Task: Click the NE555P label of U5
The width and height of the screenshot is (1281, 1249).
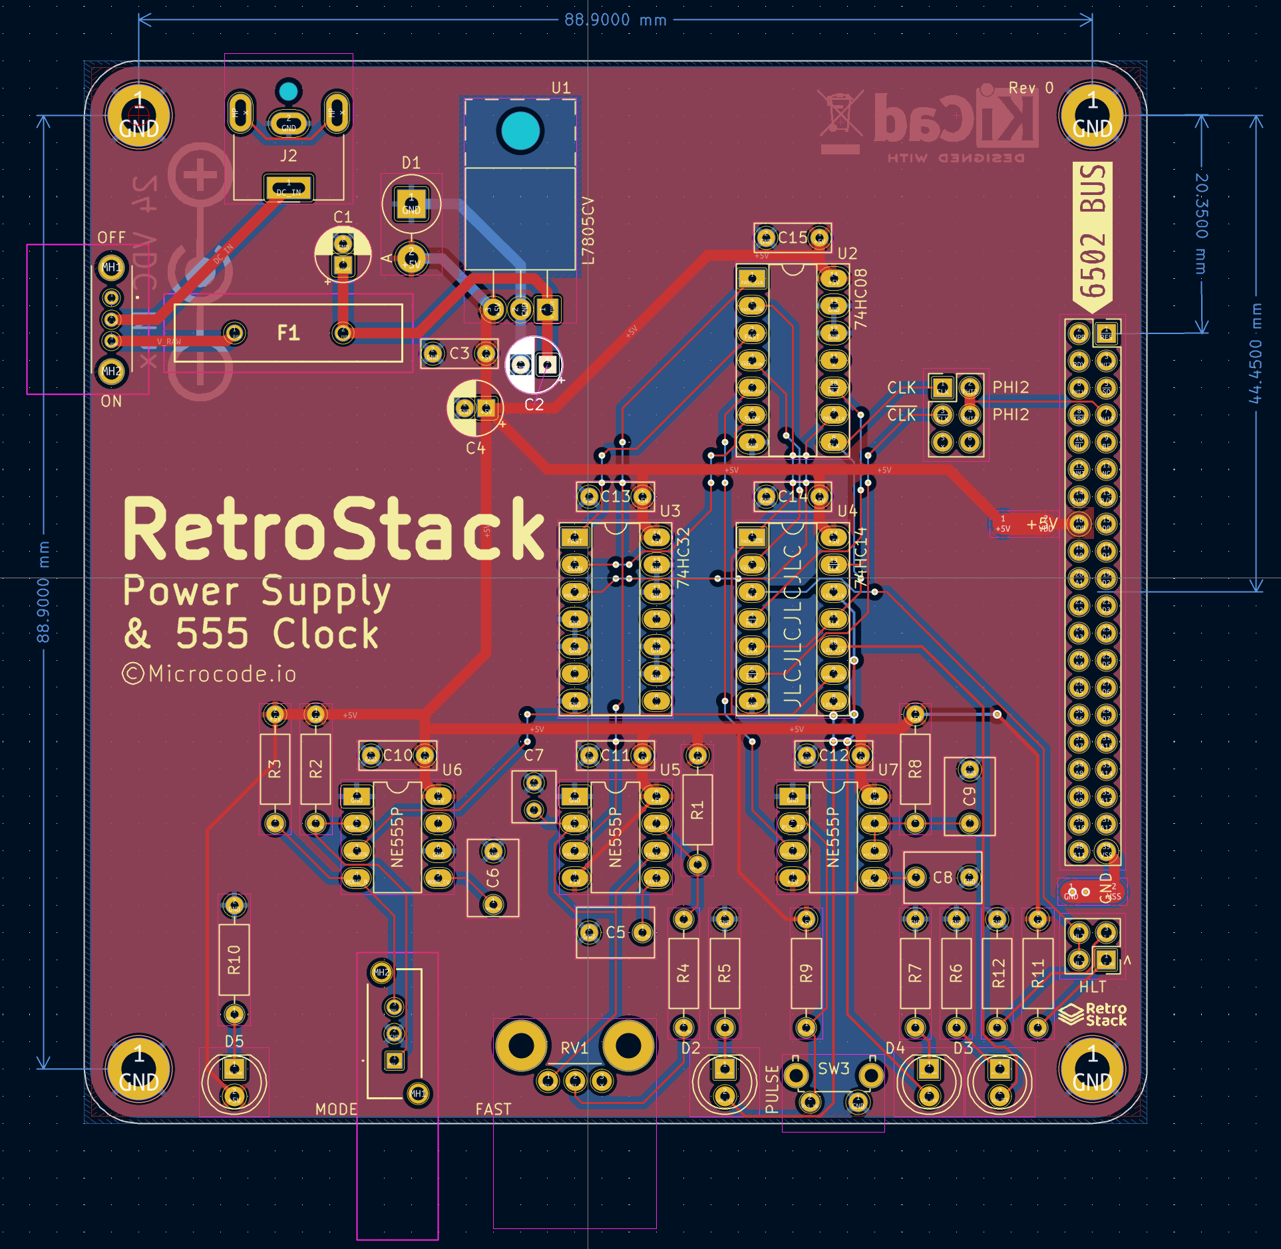Action: click(x=615, y=837)
